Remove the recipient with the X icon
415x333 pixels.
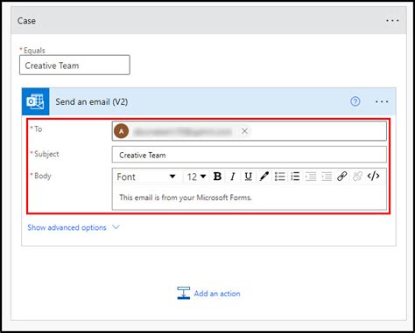tap(244, 131)
